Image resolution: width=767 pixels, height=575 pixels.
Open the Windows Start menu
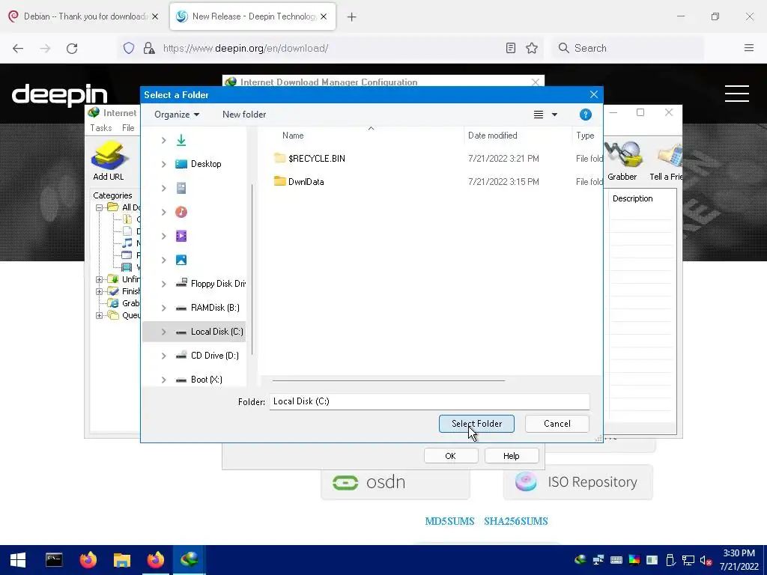(18, 560)
